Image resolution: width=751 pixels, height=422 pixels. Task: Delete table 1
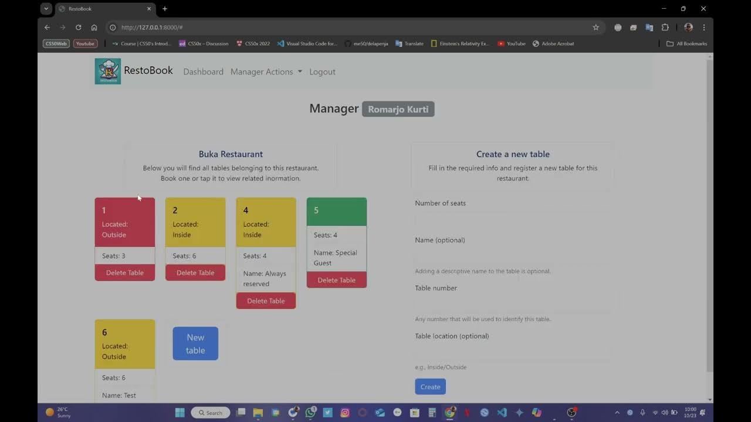125,273
